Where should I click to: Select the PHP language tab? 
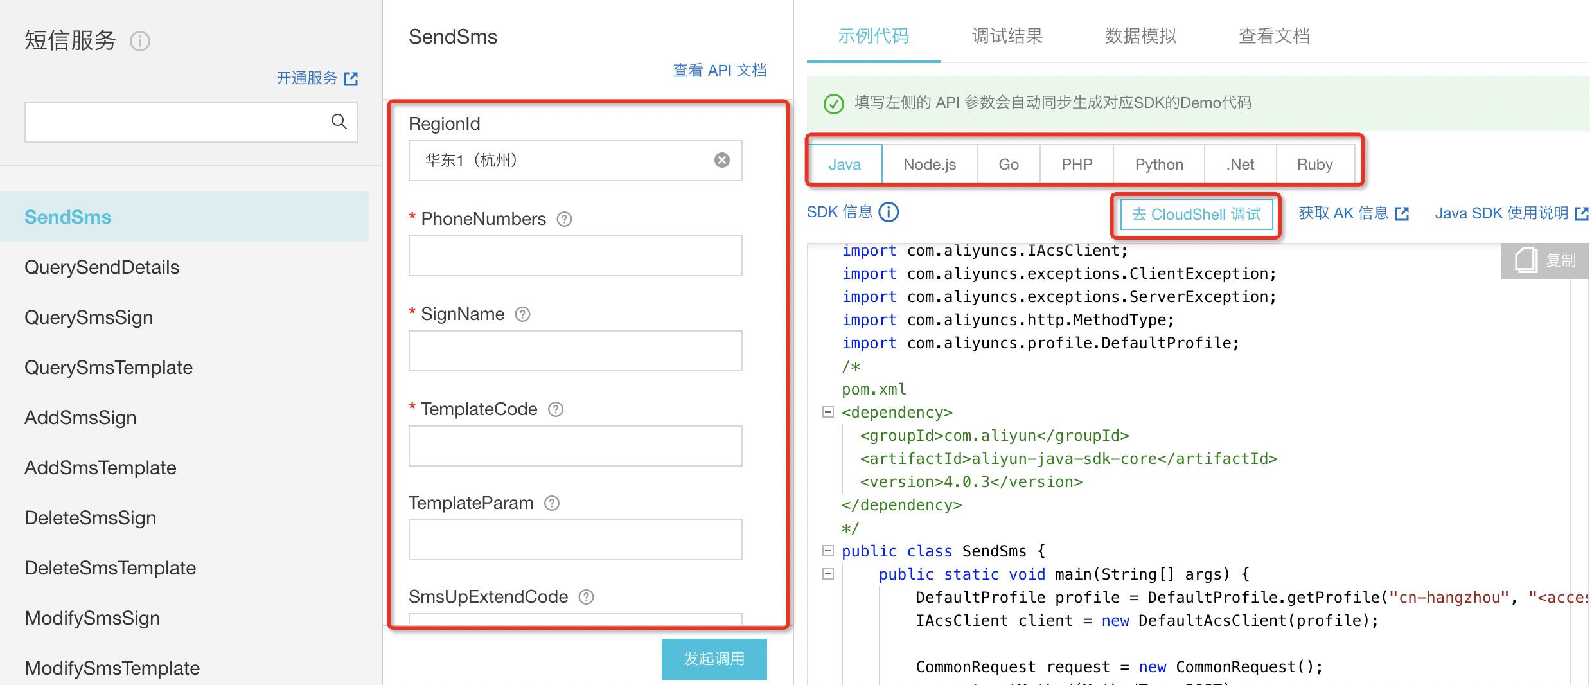coord(1077,165)
